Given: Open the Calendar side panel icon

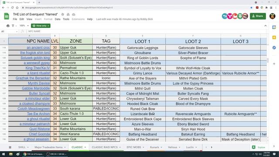Looking at the screenshot, I should coord(274,27).
